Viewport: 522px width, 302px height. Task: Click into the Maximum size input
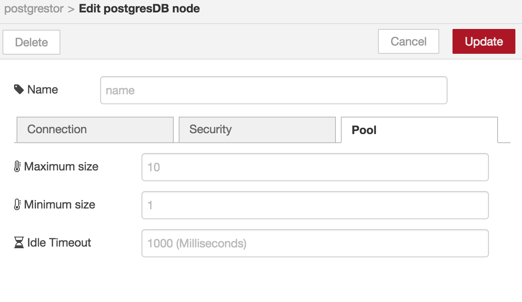click(315, 167)
